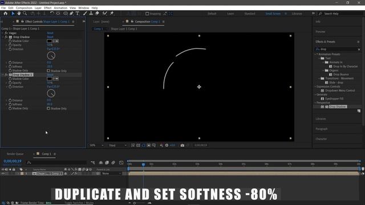Open the resolution dropdown in the viewer
Image resolution: width=365 pixels, height=205 pixels.
coord(118,145)
